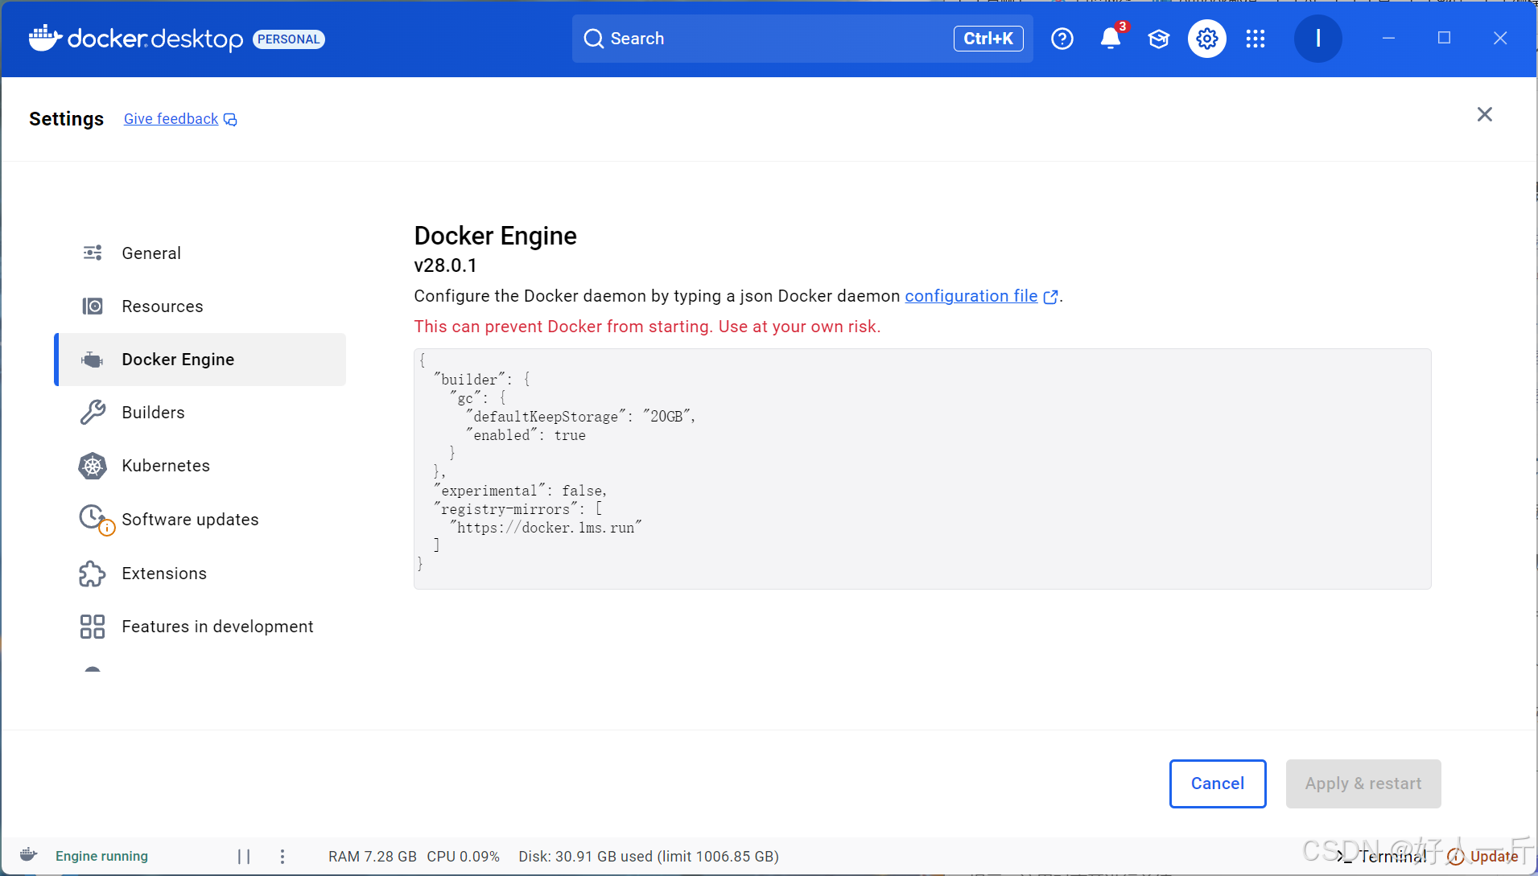Open the Terminal from status bar
The width and height of the screenshot is (1538, 876).
click(1382, 857)
